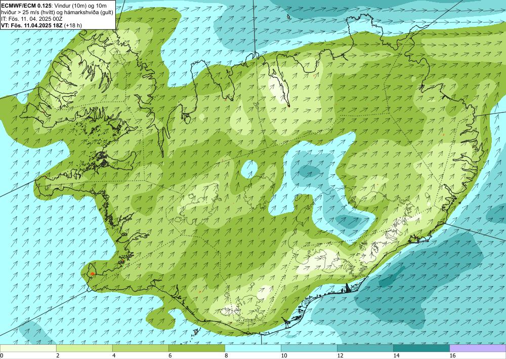The image size is (506, 359).
Task: Click the 6–8 m/s dark green legend swatch
Action: (x=196, y=348)
